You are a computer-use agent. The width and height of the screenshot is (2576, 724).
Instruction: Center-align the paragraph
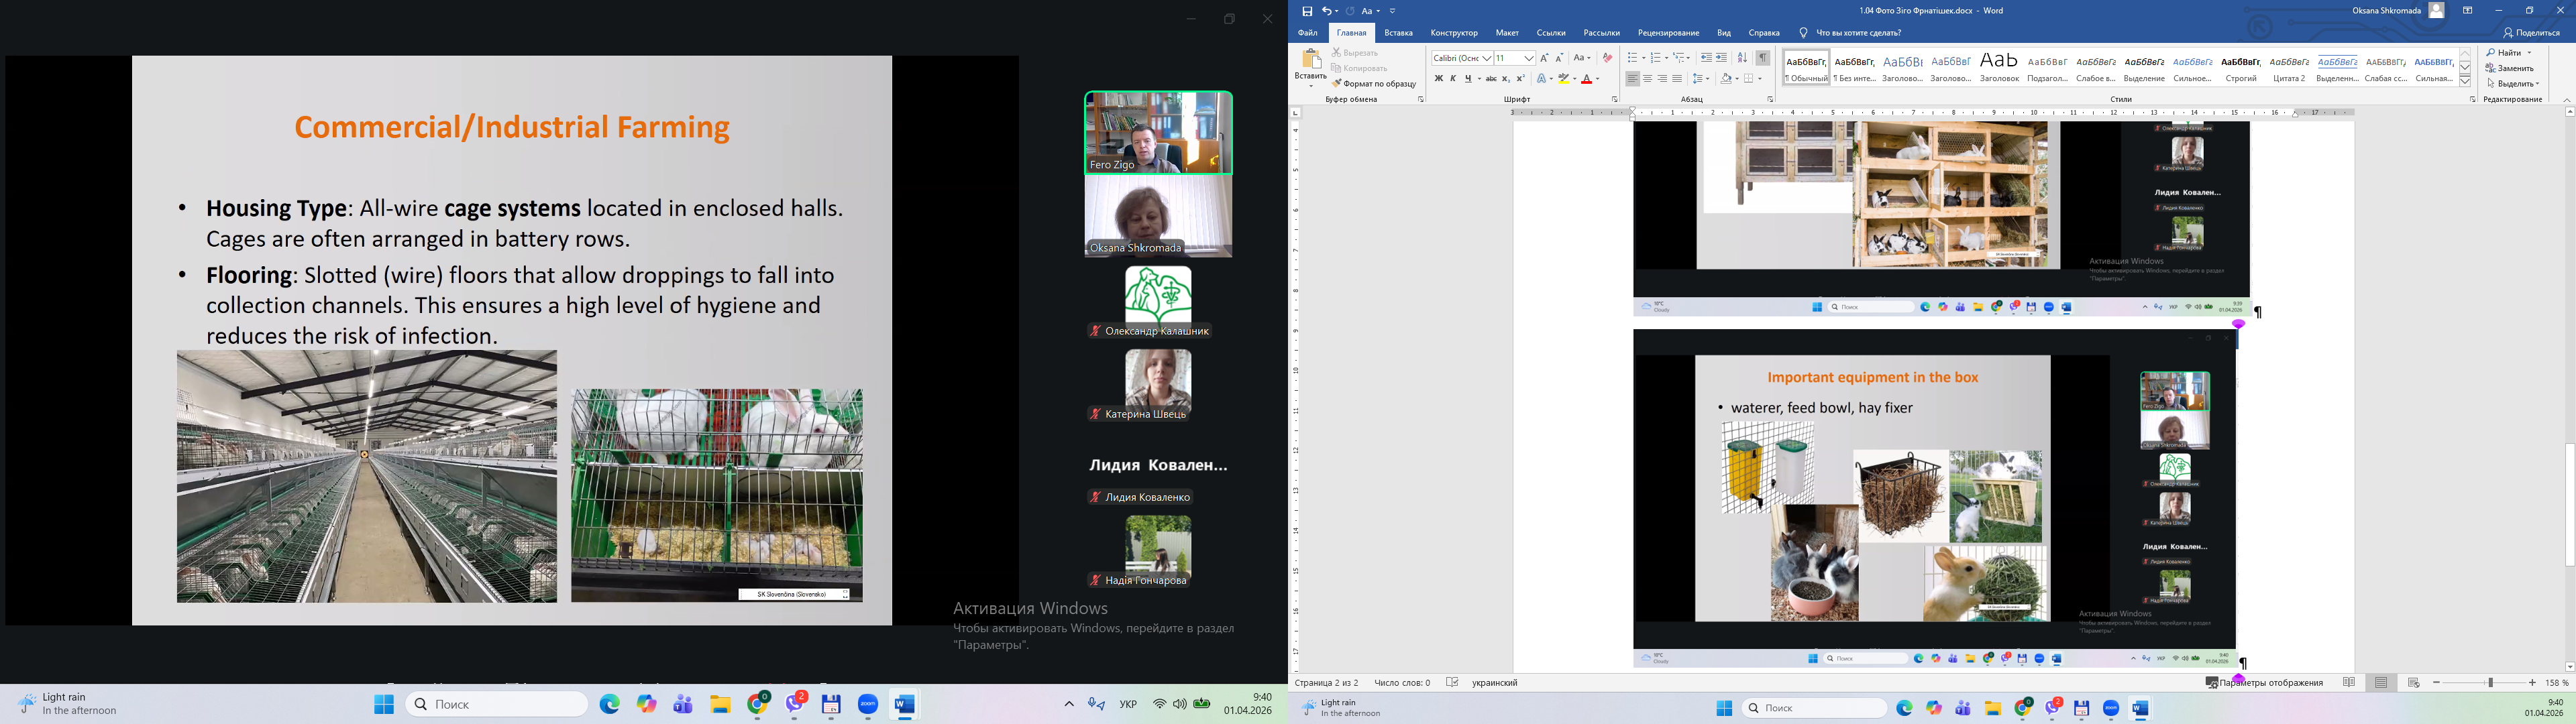pyautogui.click(x=1647, y=79)
